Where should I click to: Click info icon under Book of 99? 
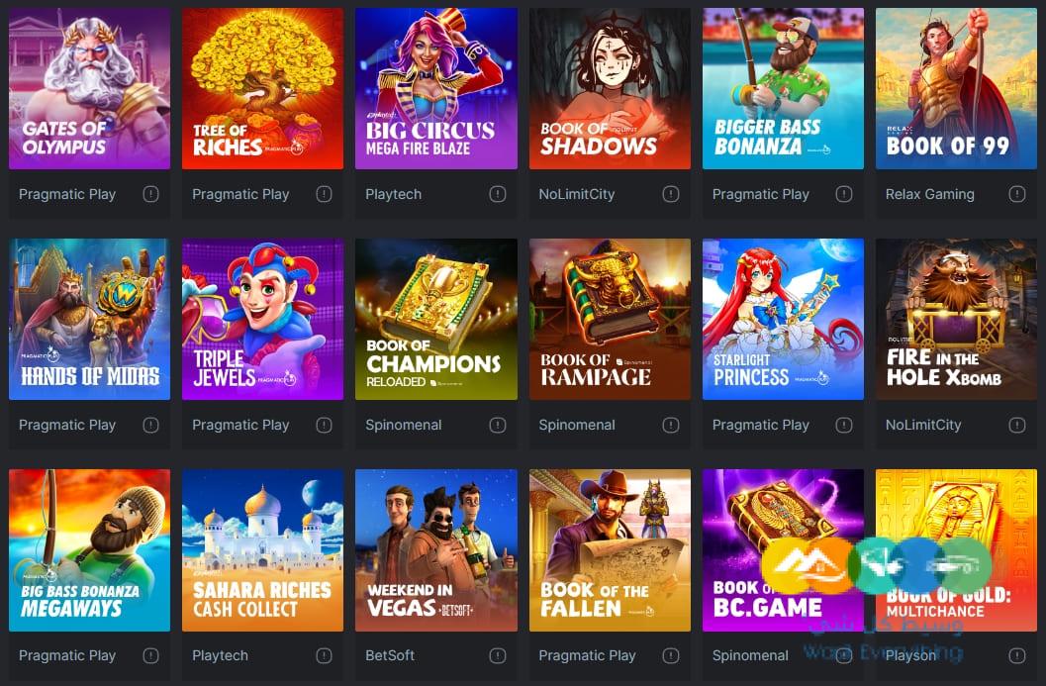(x=1017, y=194)
